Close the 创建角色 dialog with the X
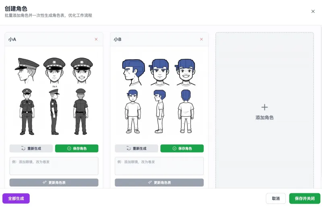Viewport: 322px width, 207px height. (x=313, y=11)
